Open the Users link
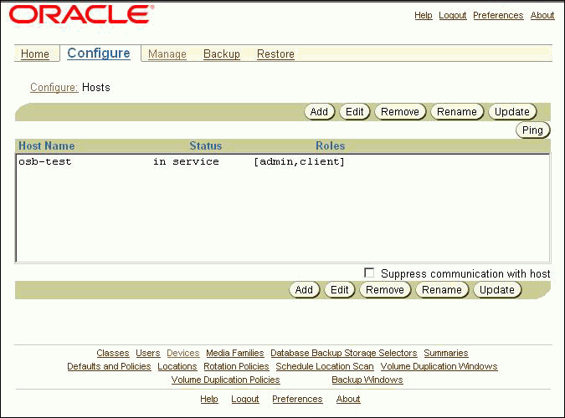565x418 pixels. tap(148, 353)
